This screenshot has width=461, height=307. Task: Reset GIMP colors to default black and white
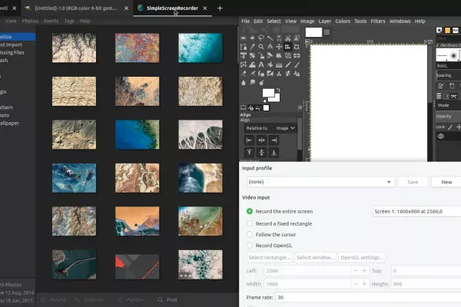pyautogui.click(x=264, y=101)
